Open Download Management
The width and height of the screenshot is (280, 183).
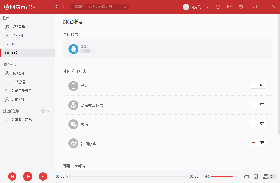tap(18, 82)
